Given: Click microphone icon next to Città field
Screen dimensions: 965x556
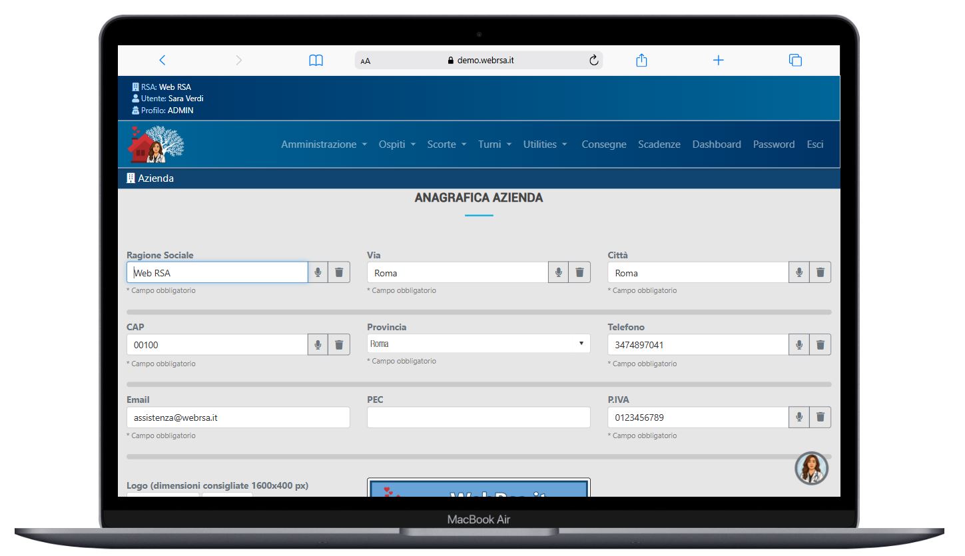Looking at the screenshot, I should pos(799,272).
